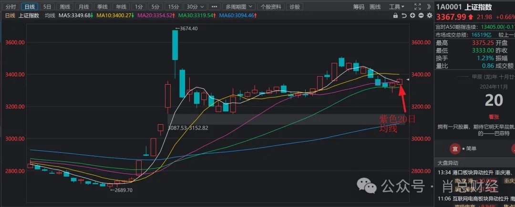The image size is (515, 207).
Task: Click the 画线 drawing button
Action: click(375, 7)
